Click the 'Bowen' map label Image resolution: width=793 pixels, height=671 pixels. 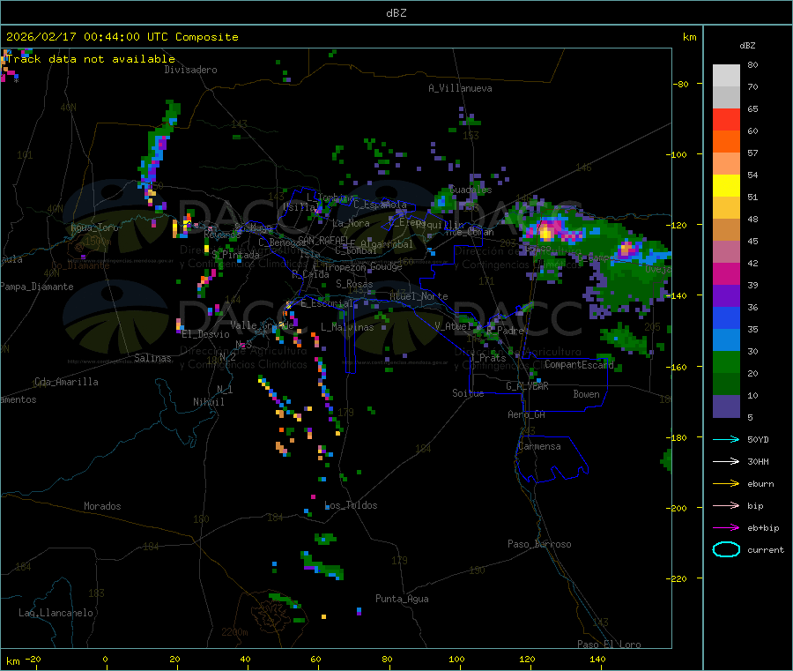pyautogui.click(x=586, y=394)
